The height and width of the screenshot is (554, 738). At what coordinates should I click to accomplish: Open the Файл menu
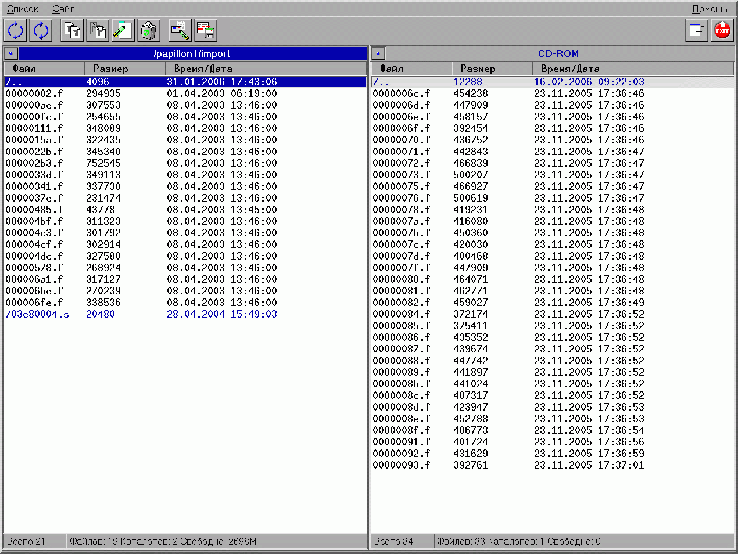[63, 9]
